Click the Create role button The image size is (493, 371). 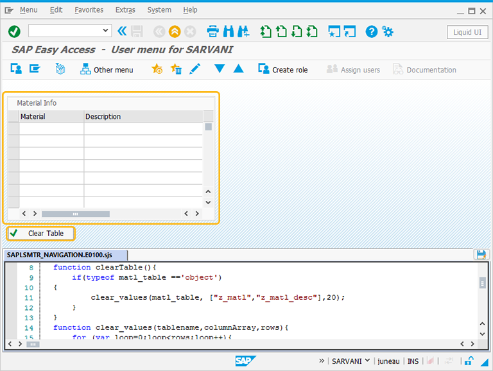(x=283, y=69)
